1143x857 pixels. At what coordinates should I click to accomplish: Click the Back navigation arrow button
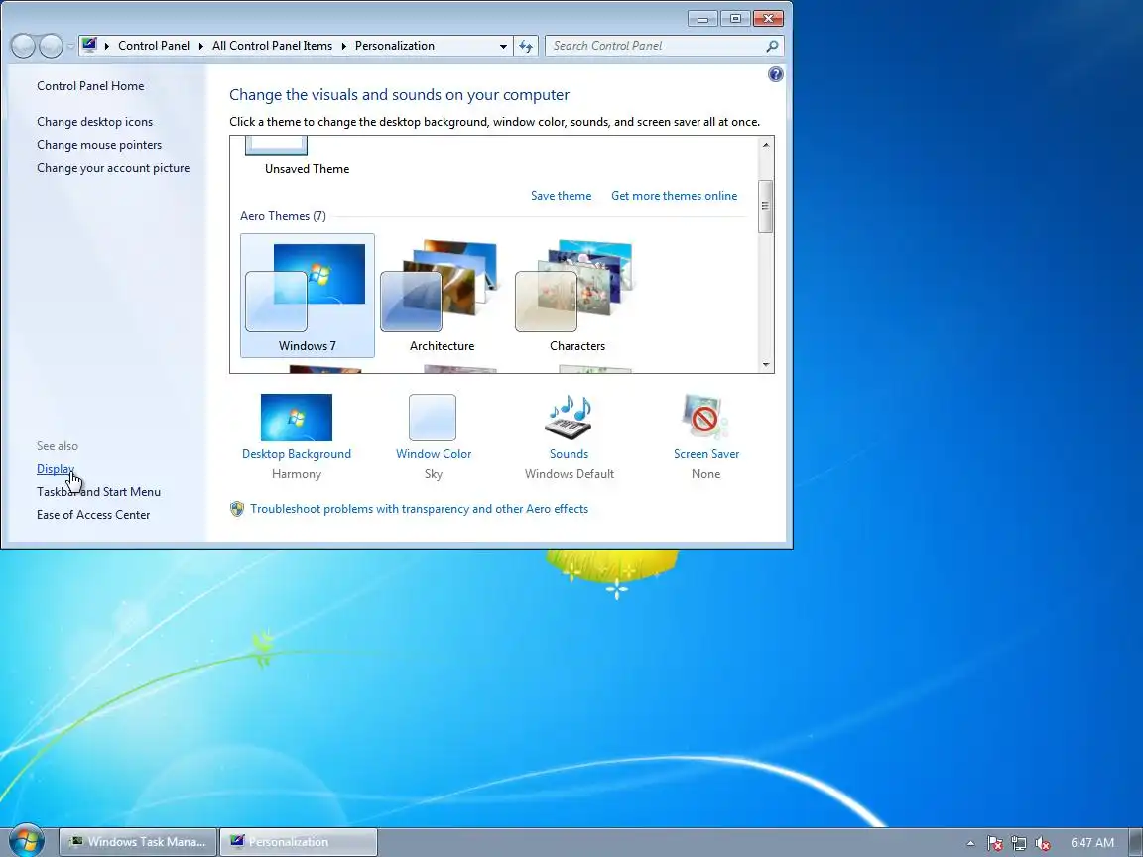[x=24, y=46]
